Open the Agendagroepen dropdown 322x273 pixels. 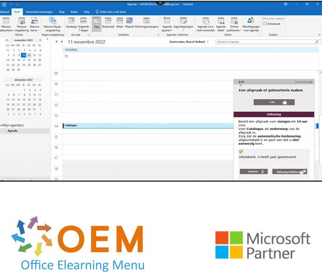183,25
